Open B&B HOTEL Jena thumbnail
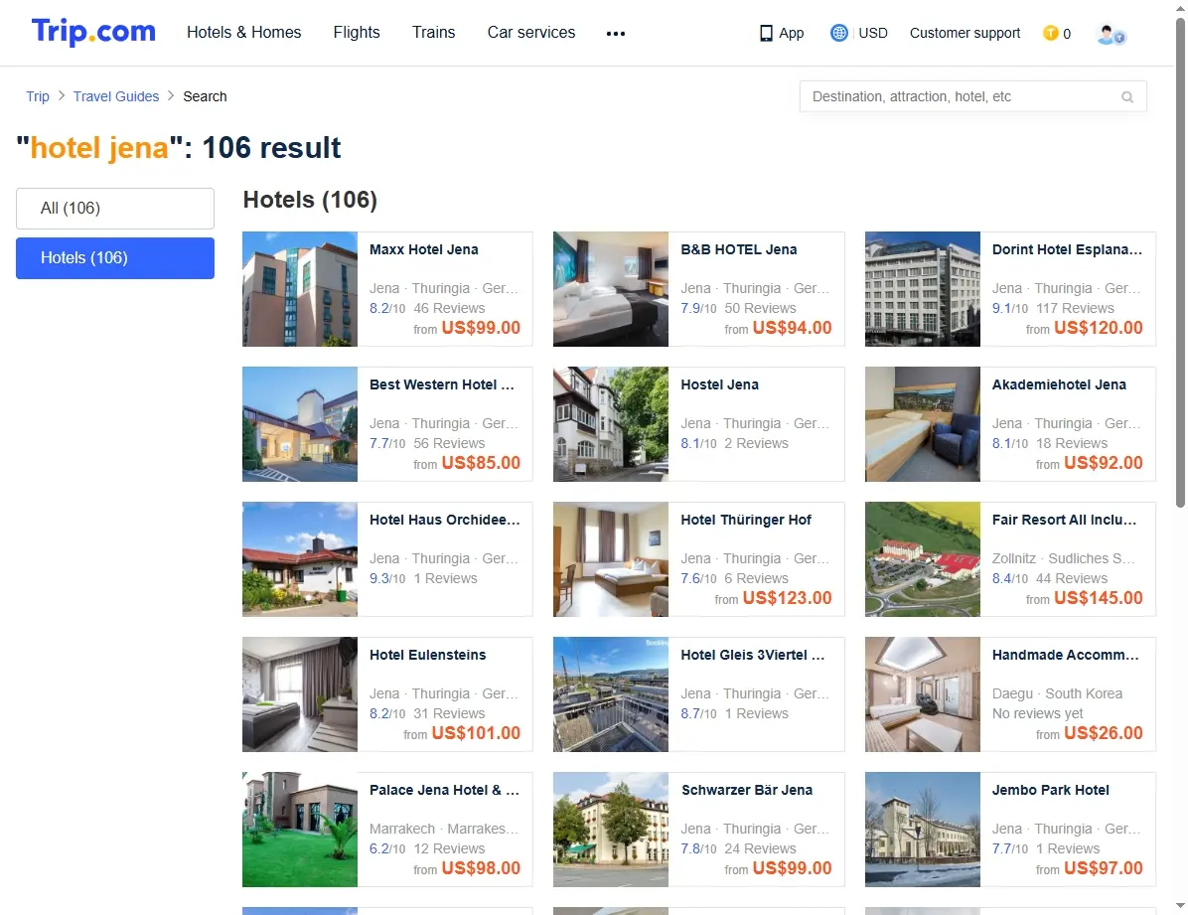The width and height of the screenshot is (1188, 915). point(611,289)
